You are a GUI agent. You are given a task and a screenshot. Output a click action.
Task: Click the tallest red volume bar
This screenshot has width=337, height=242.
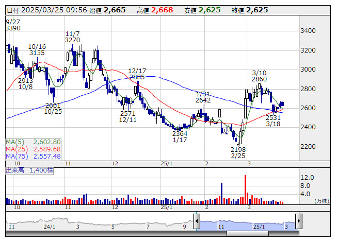(x=245, y=189)
